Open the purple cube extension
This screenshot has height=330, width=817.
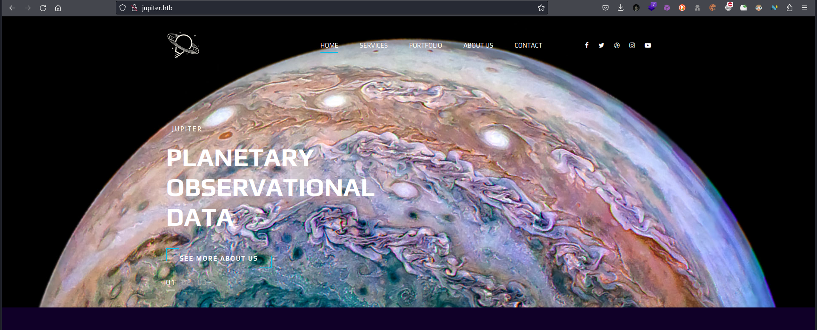[x=667, y=8]
